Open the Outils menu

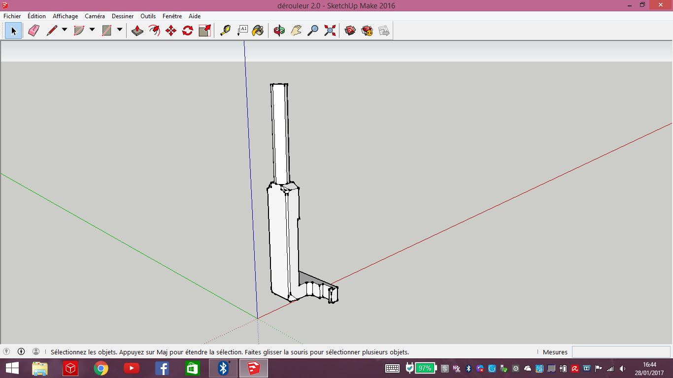coord(148,16)
